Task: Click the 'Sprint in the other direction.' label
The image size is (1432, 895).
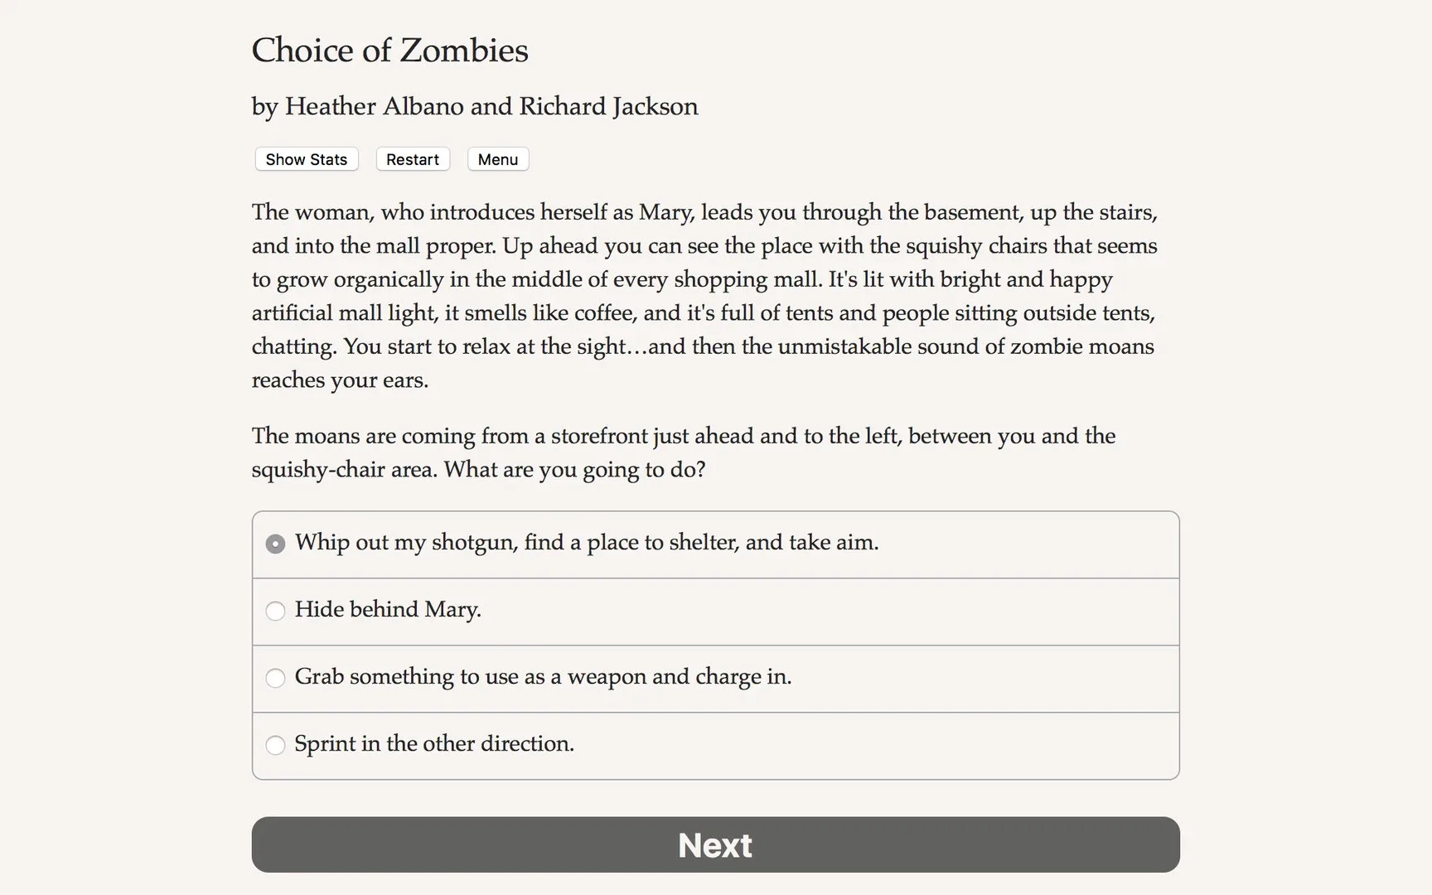Action: tap(433, 743)
